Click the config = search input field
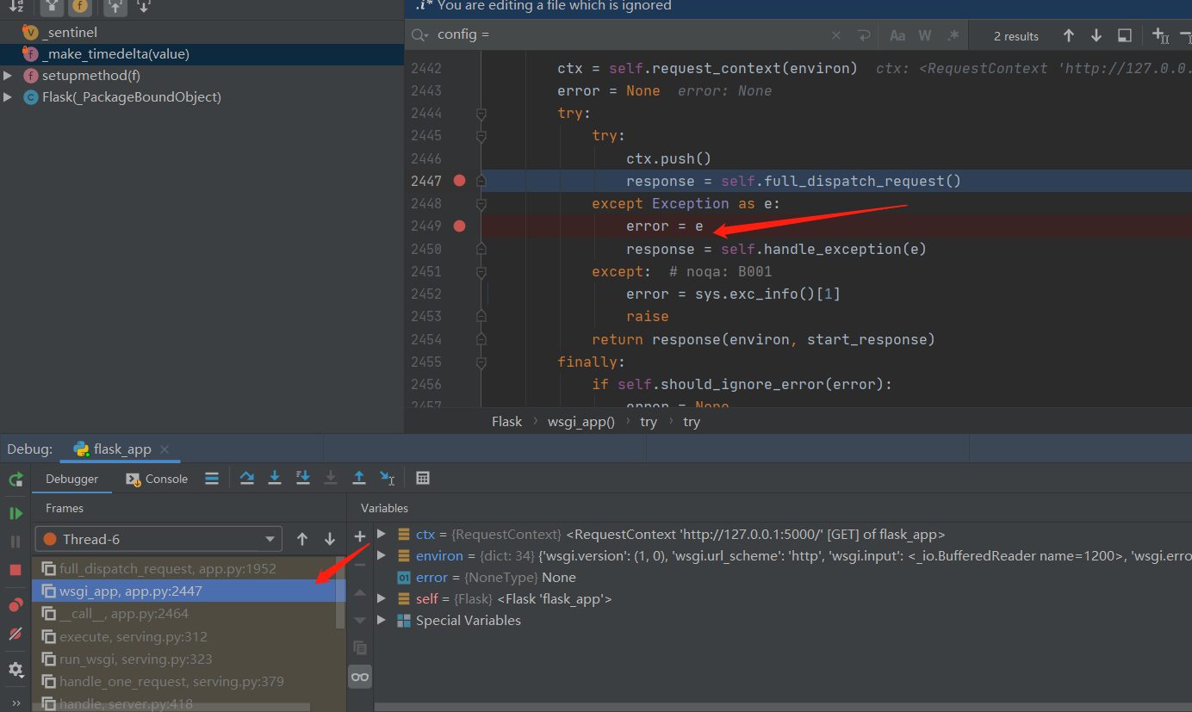The width and height of the screenshot is (1192, 712). point(629,35)
